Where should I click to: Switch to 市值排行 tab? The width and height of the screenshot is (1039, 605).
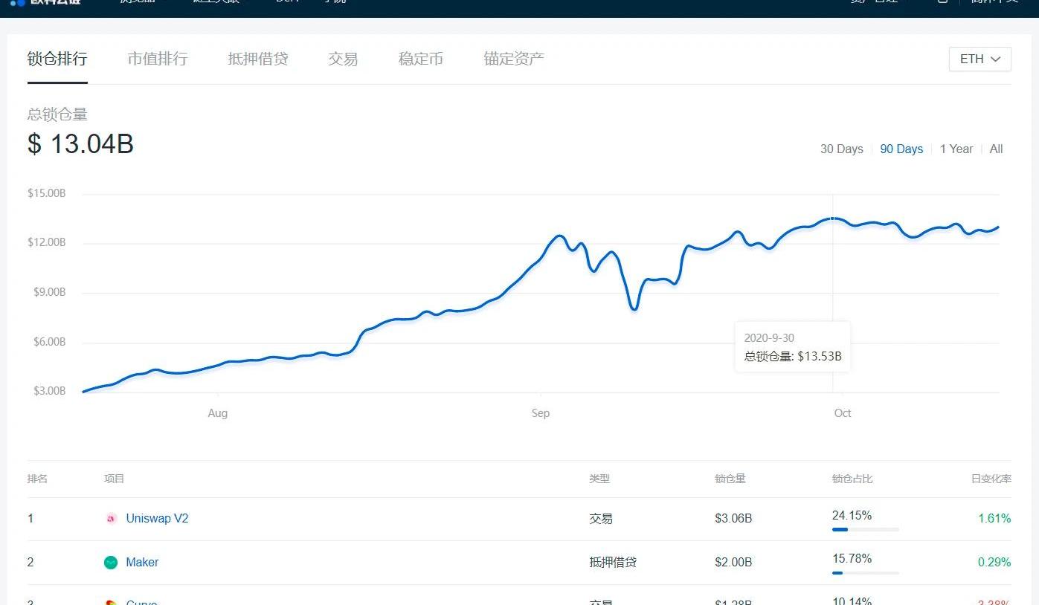click(157, 59)
